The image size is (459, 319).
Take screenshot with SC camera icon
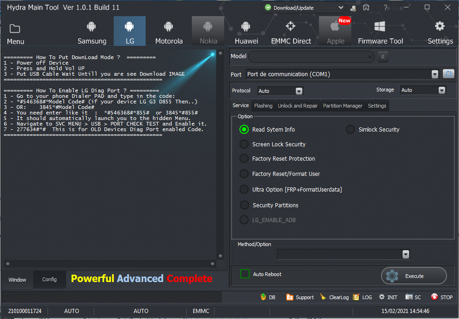pyautogui.click(x=409, y=297)
